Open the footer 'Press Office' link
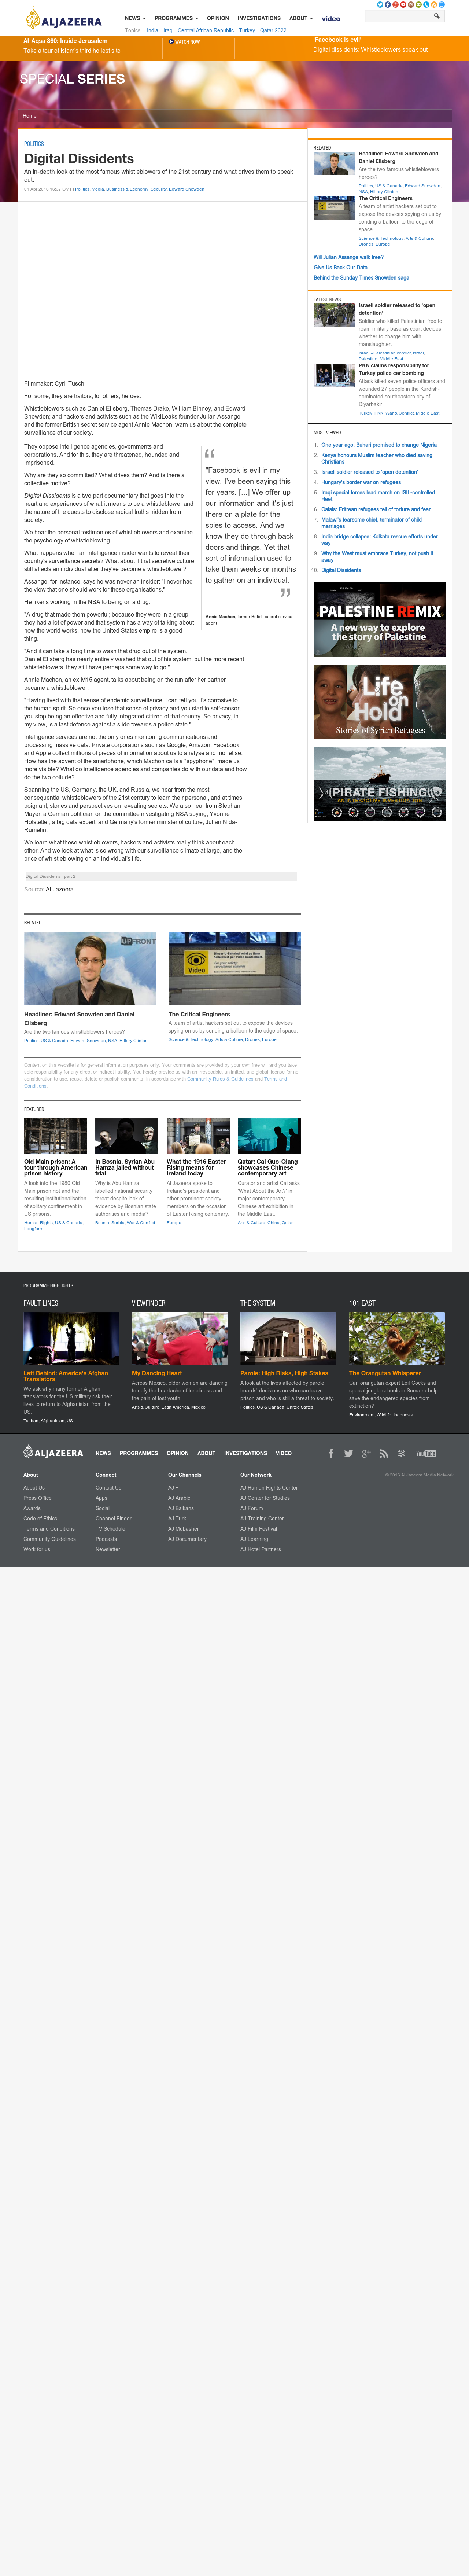This screenshot has width=469, height=2576. point(37,1498)
